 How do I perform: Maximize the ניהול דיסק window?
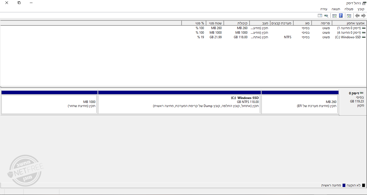[x=19, y=3]
